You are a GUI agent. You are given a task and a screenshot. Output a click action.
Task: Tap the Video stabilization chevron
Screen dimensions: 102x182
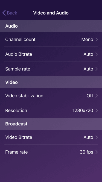pos(97,96)
